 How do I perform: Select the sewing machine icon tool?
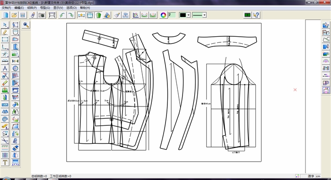click(x=16, y=90)
